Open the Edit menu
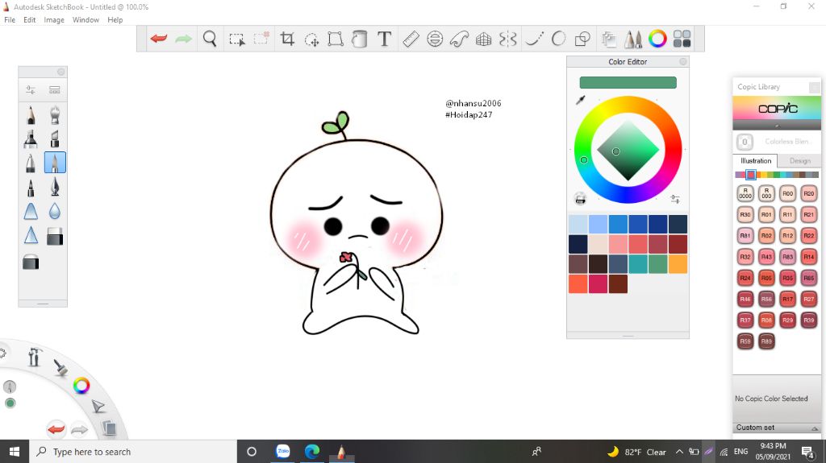 (x=30, y=20)
